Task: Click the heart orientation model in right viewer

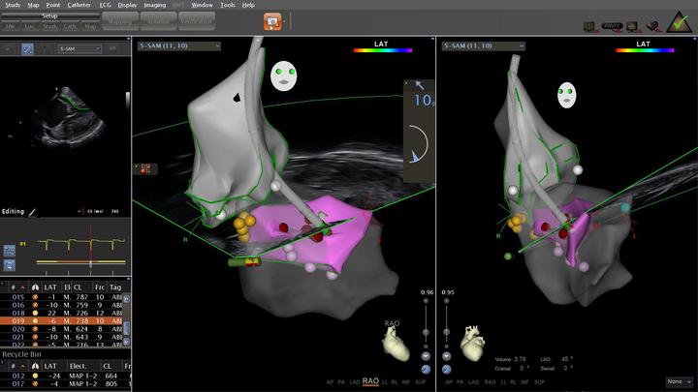Action: [x=474, y=342]
